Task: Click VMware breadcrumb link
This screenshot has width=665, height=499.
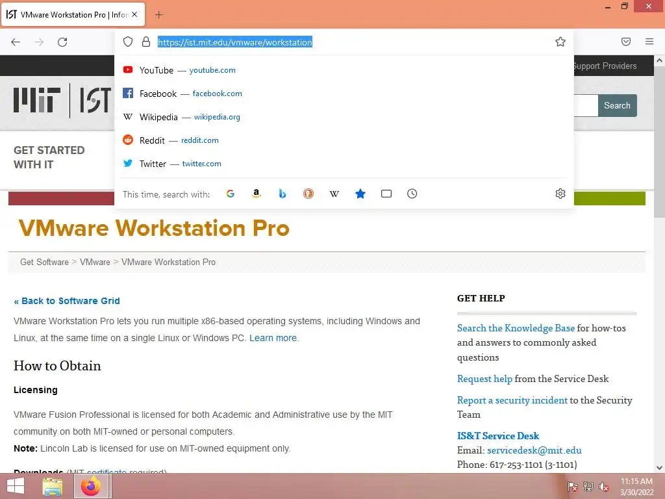Action: 95,262
